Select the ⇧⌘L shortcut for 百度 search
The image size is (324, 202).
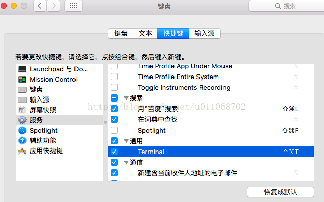point(290,109)
